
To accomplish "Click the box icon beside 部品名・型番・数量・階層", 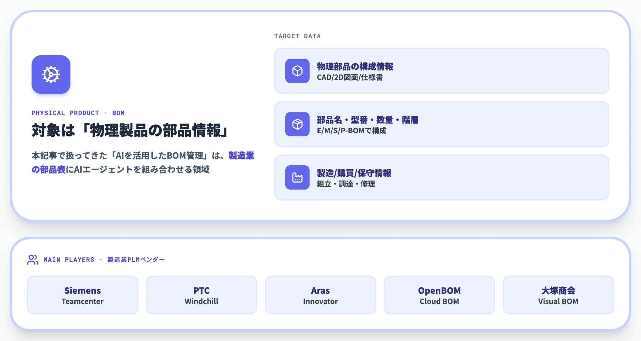I will [x=297, y=124].
